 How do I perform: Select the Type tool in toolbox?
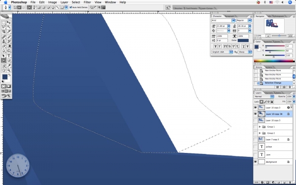pos(9,56)
